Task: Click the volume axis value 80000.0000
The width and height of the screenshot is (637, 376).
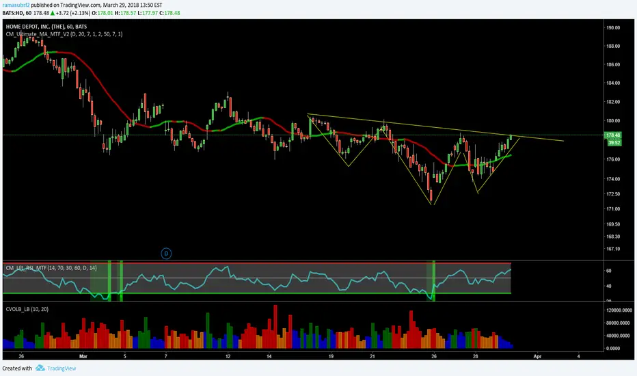Action: (619, 323)
